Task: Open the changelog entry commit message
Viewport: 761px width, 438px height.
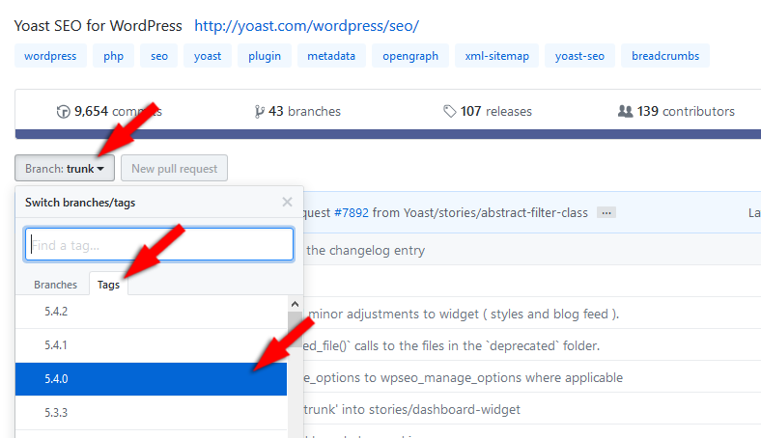Action: [365, 250]
